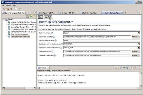Switch to the Configure the IBM... tab
This screenshot has width=143, height=95.
pyautogui.click(x=47, y=13)
